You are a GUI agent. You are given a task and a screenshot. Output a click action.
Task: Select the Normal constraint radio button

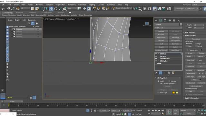click(196, 46)
